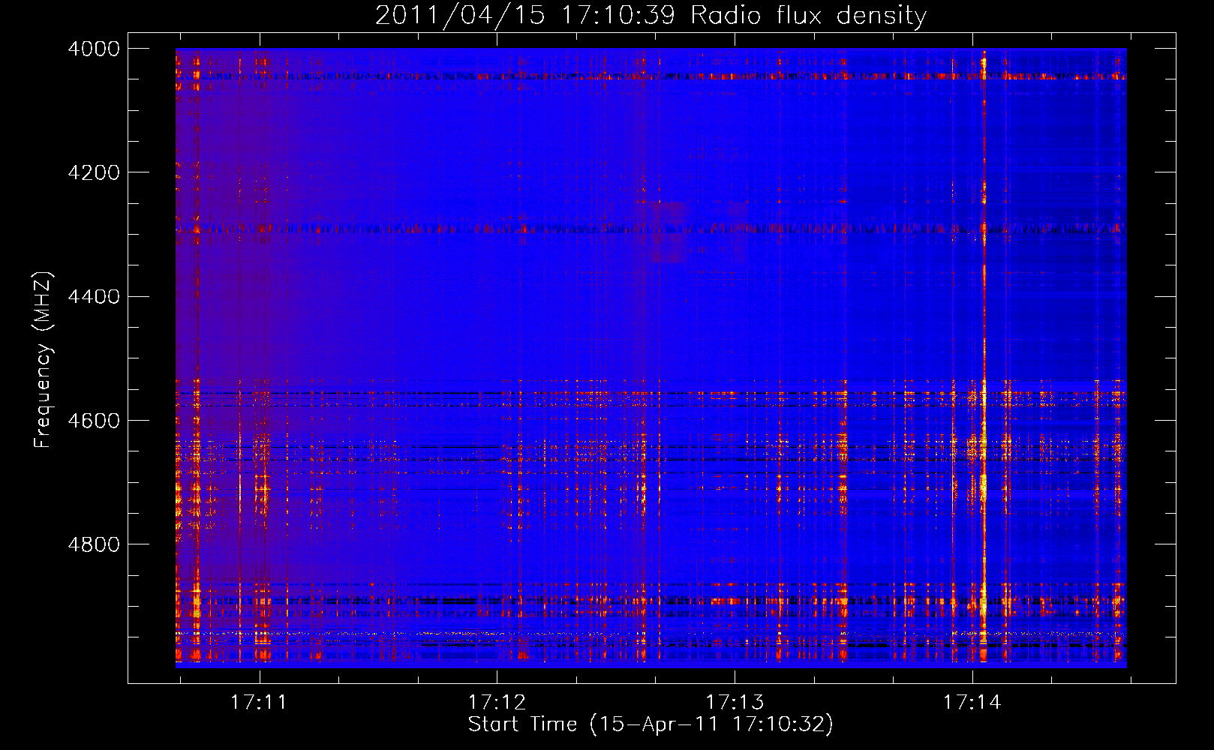Click the 'Start Time (15-Apr-11 17:10:32)' axis title
The height and width of the screenshot is (750, 1214).
(651, 724)
